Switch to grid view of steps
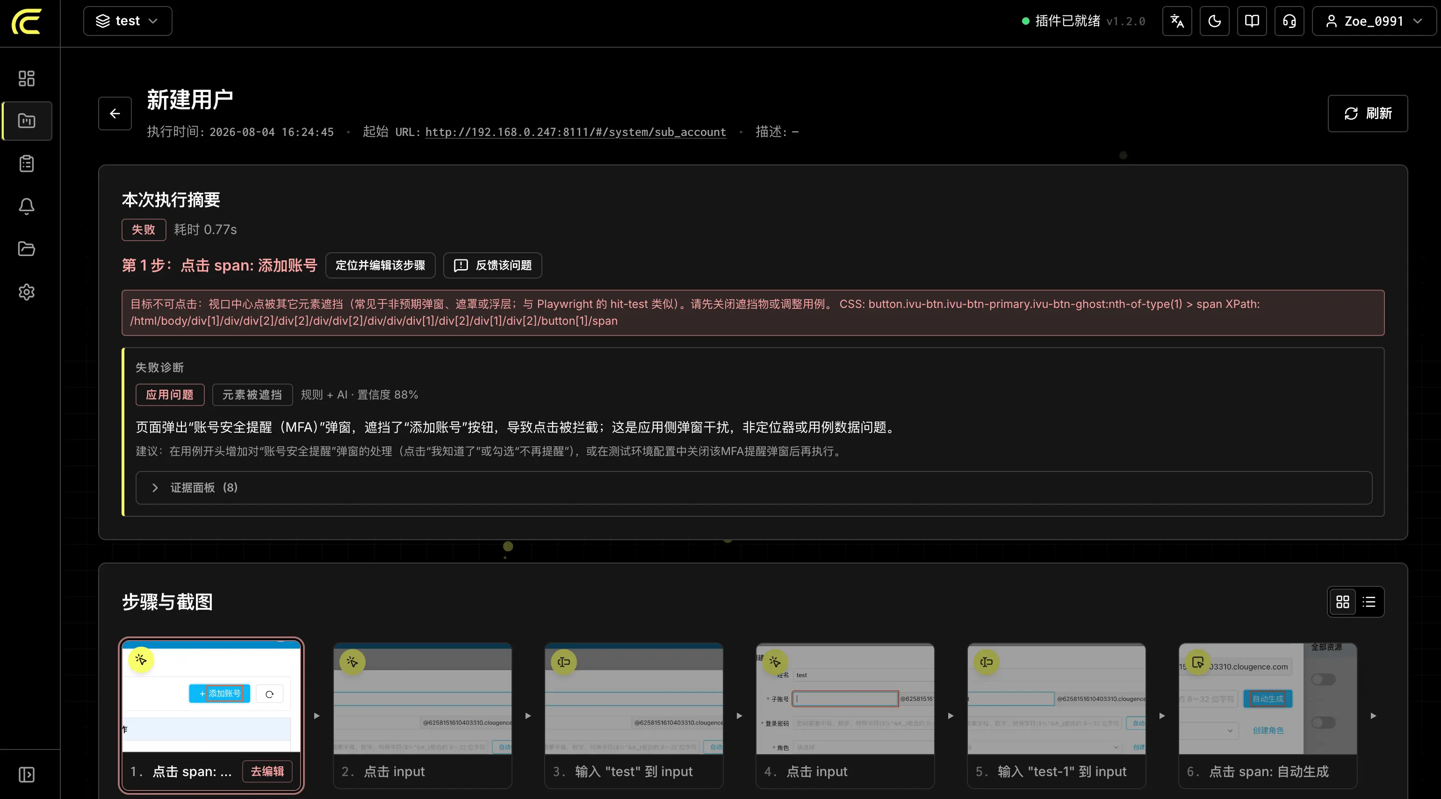 (x=1342, y=602)
